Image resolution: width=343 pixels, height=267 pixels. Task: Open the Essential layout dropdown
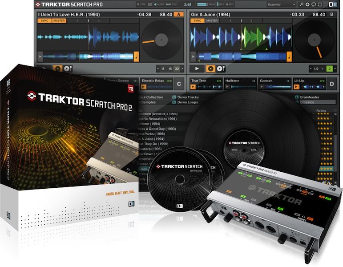point(282,4)
